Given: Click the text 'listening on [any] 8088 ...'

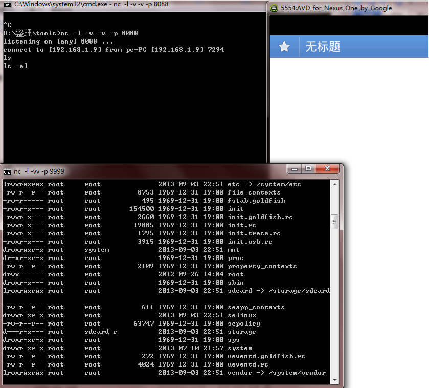Looking at the screenshot, I should point(58,41).
